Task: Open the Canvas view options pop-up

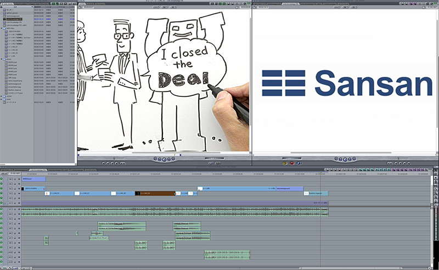Action: pos(354,7)
